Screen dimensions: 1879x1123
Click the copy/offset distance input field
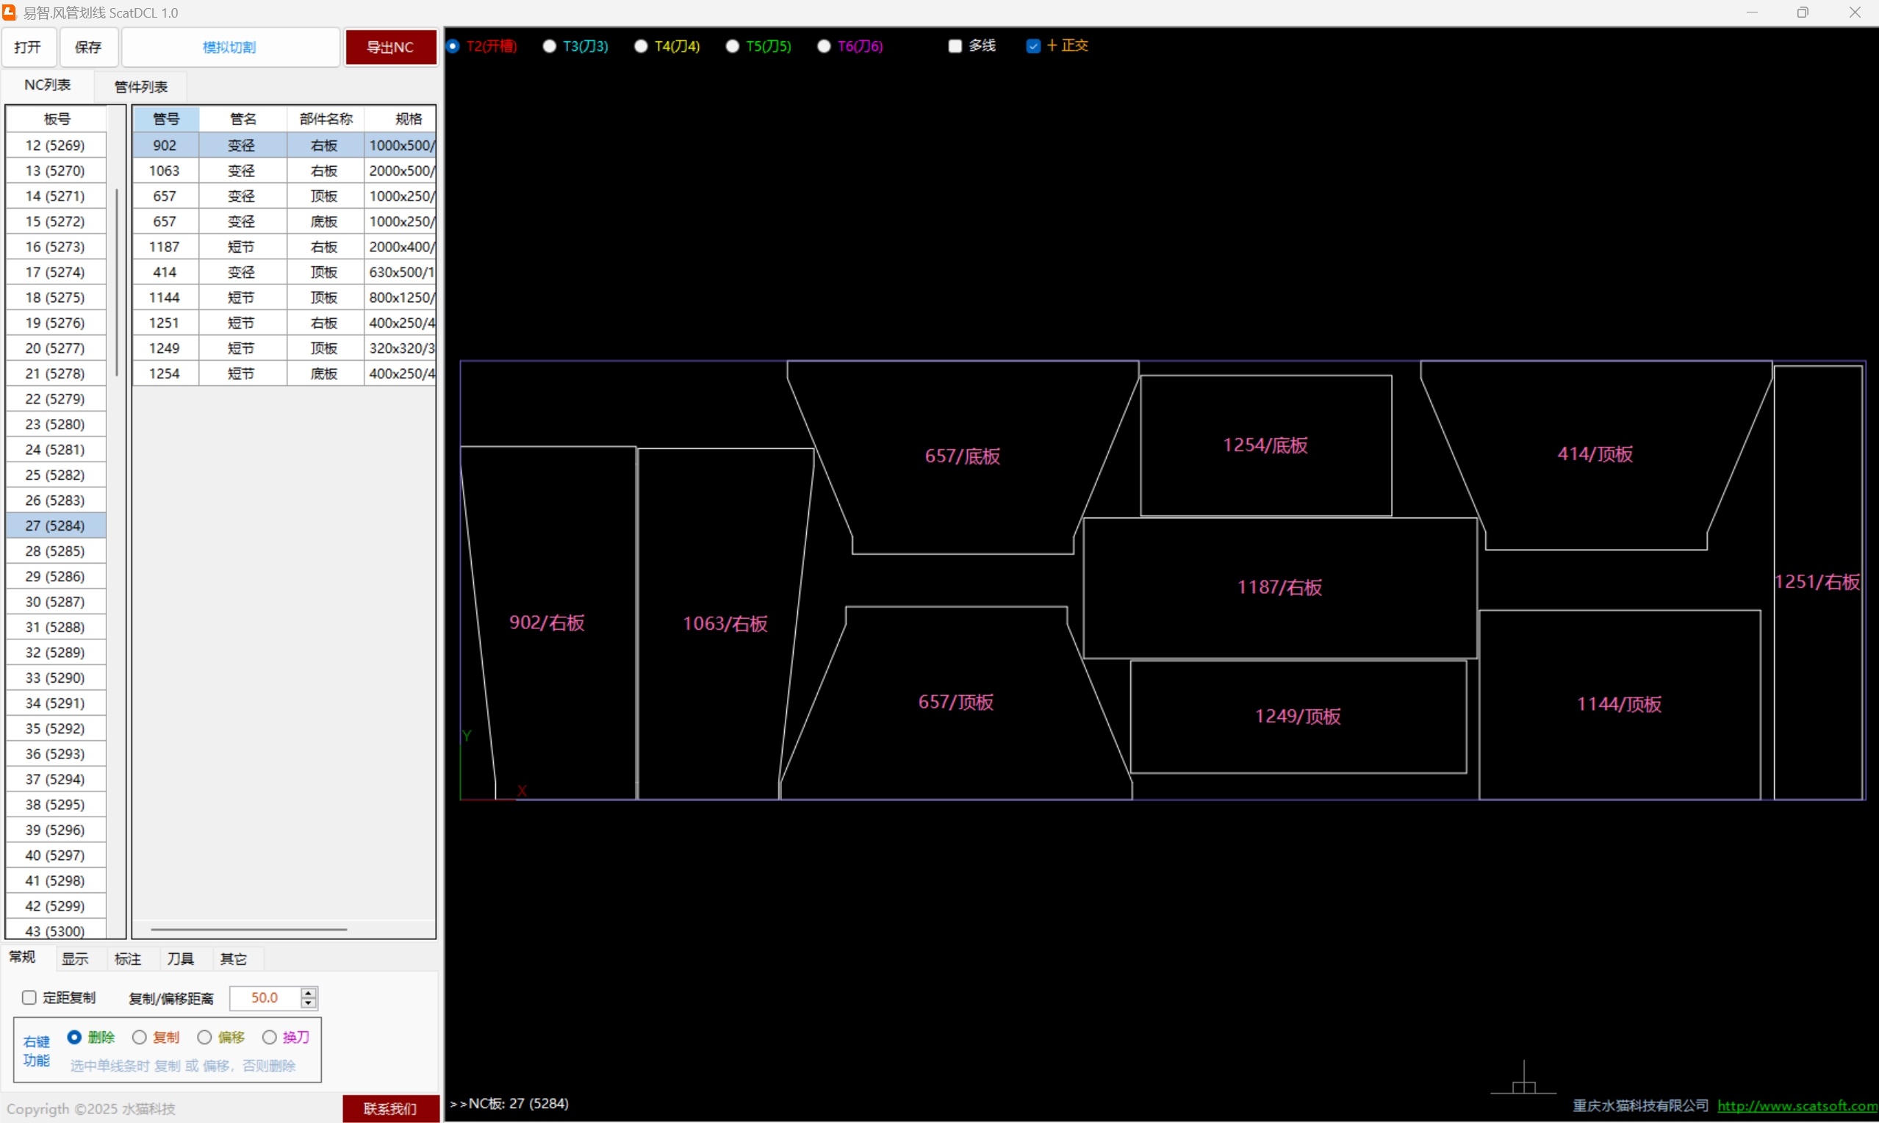265,997
